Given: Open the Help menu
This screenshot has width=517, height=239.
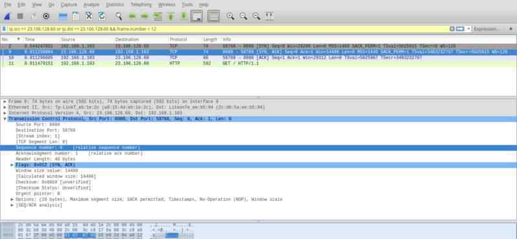Looking at the screenshot, I should tap(204, 5).
